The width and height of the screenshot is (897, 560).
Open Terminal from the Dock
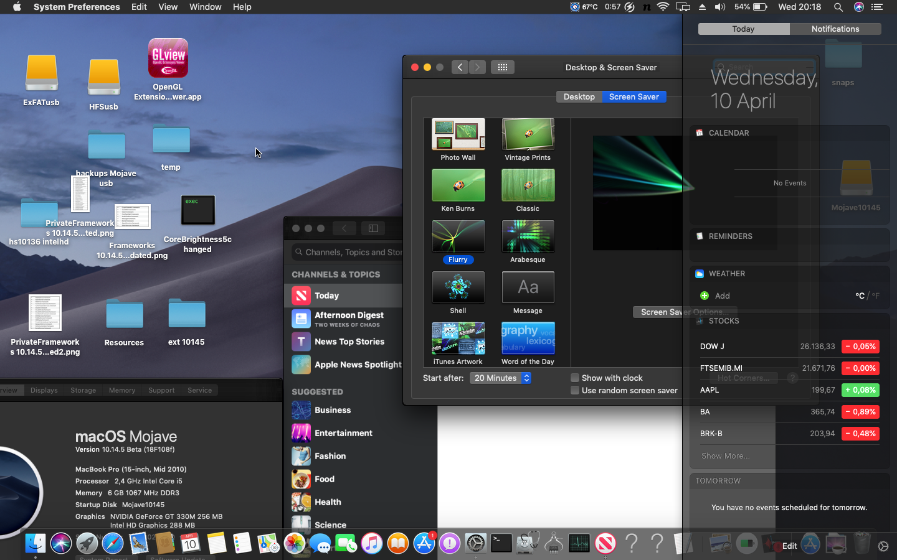pos(501,543)
